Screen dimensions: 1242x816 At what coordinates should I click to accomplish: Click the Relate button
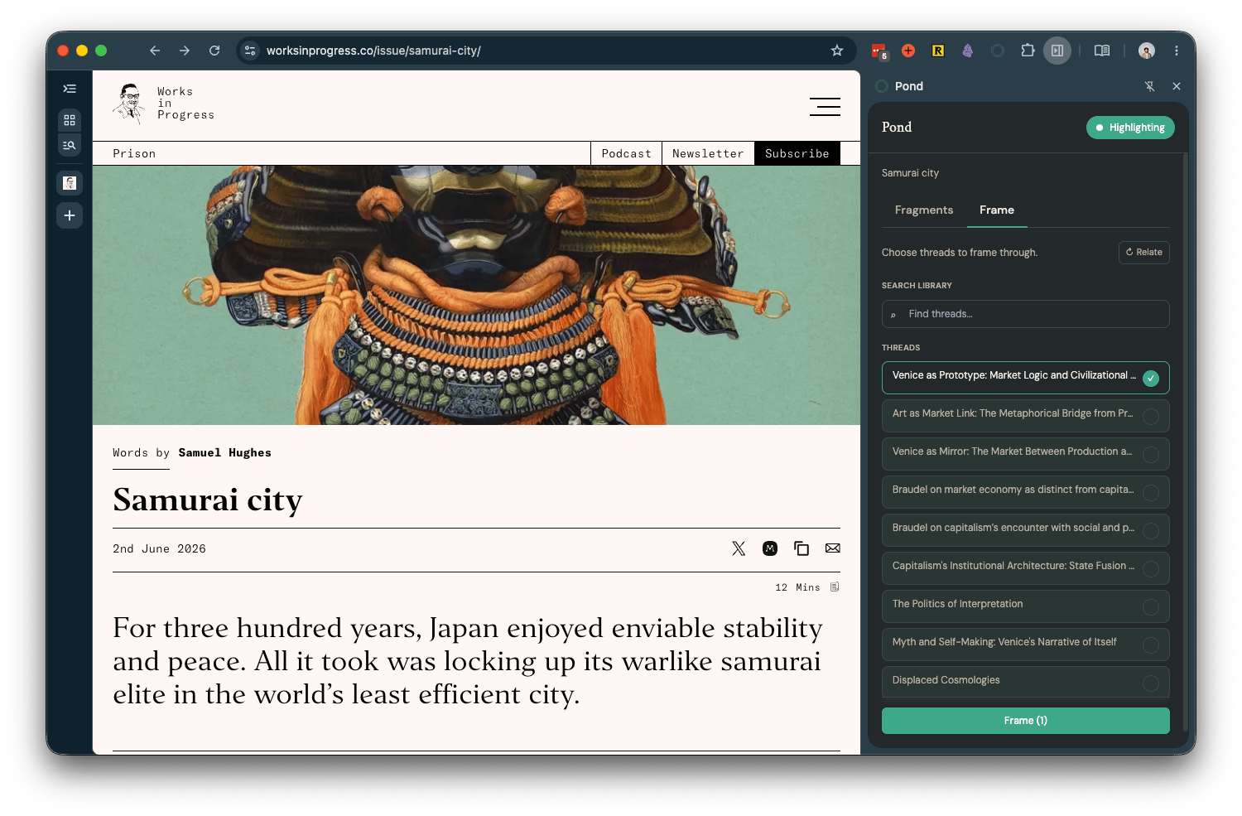1144,252
